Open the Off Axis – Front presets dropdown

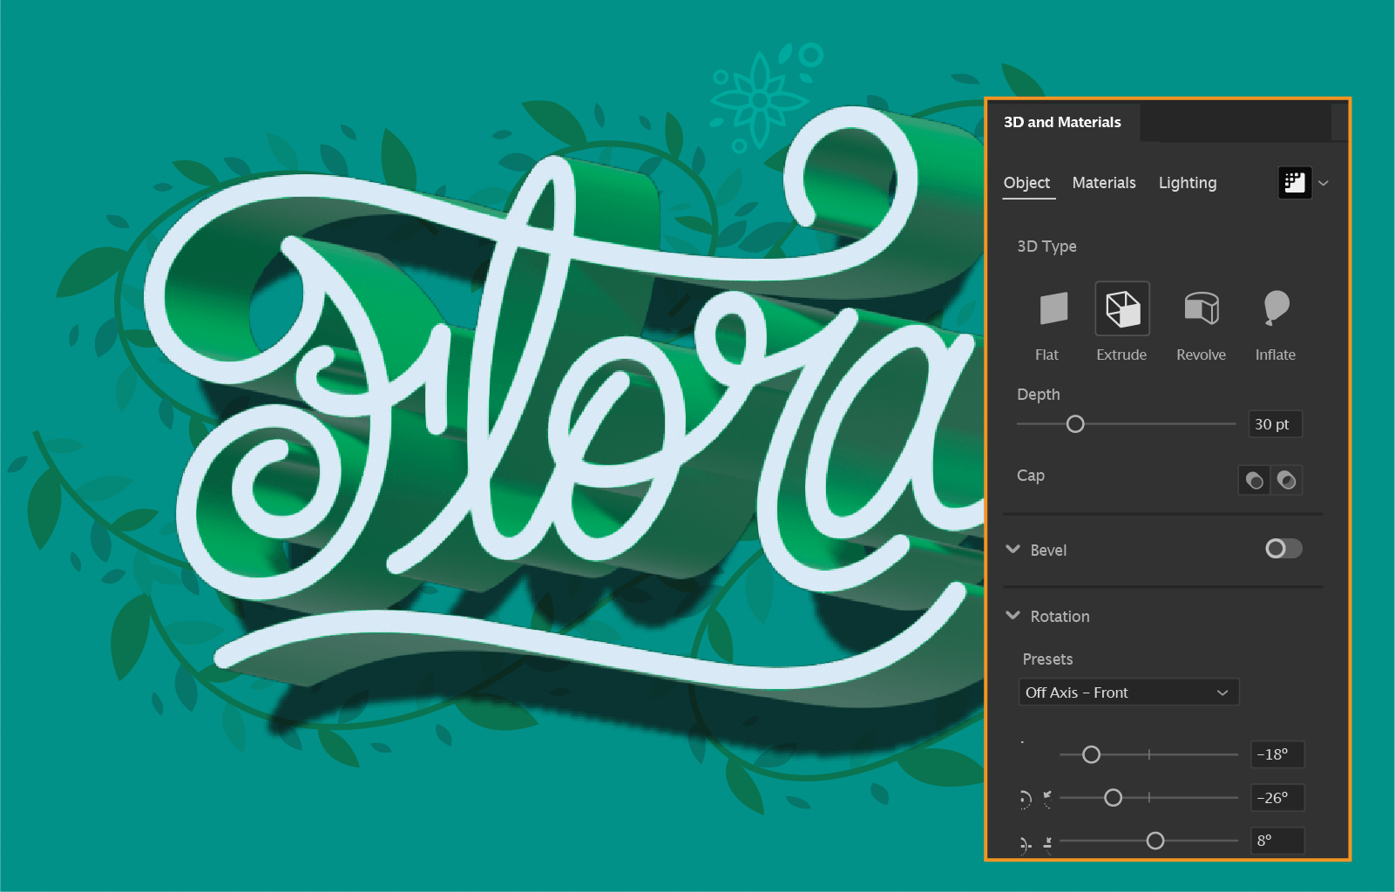tap(1128, 692)
